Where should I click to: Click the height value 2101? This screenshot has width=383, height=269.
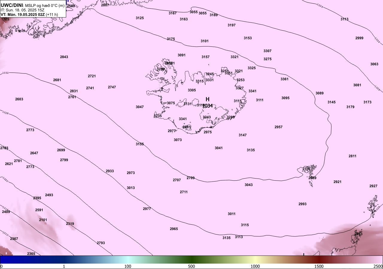pyautogui.click(x=43, y=220)
